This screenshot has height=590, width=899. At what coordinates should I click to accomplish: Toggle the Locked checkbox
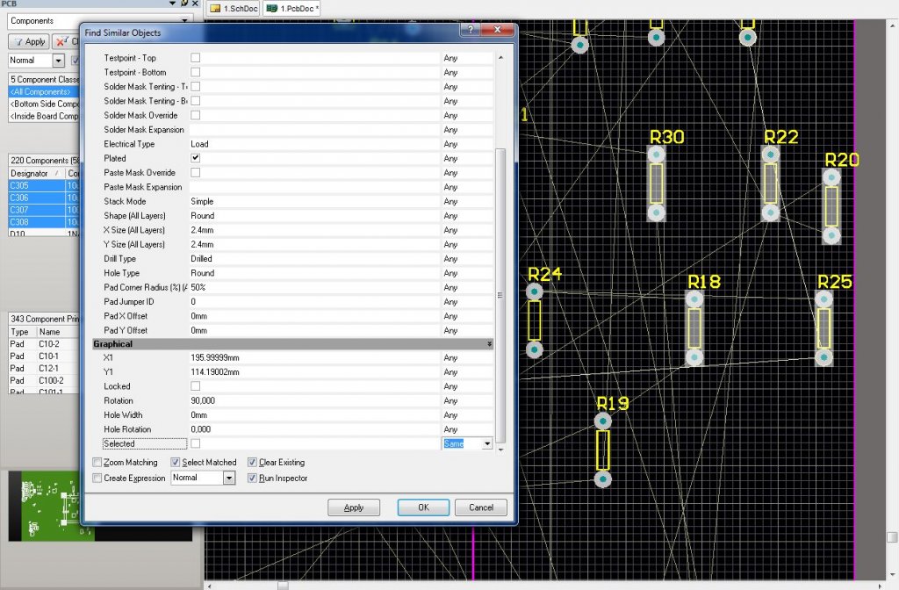click(x=196, y=386)
